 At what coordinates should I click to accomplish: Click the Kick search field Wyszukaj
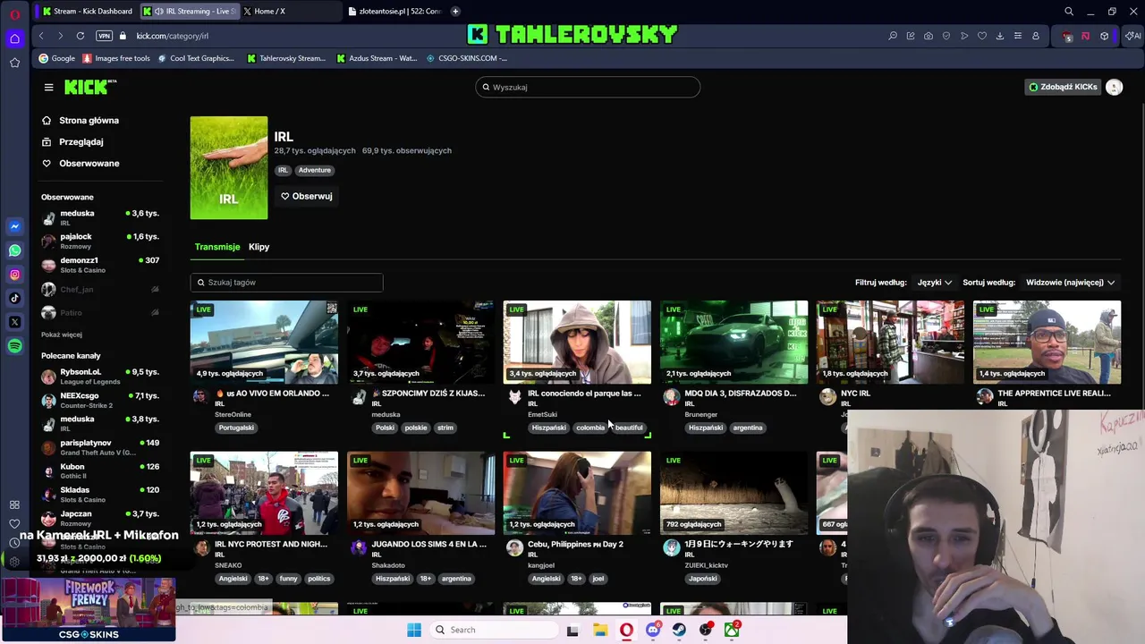[588, 87]
